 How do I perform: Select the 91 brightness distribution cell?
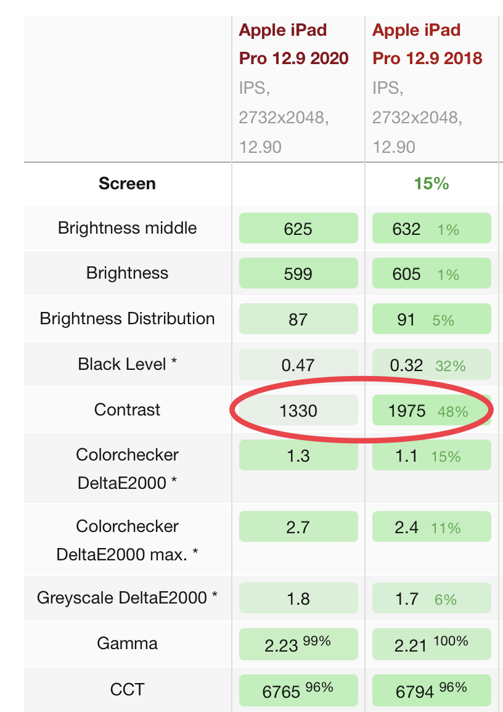point(431,320)
